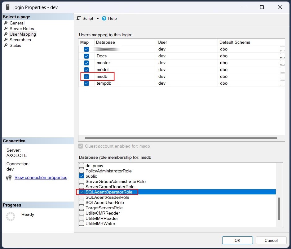Uncheck Map box for blurred database row
This screenshot has height=249, width=291.
[x=86, y=49]
